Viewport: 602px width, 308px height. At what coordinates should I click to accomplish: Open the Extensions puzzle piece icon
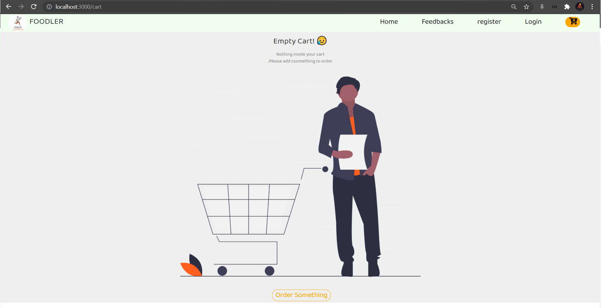[567, 7]
